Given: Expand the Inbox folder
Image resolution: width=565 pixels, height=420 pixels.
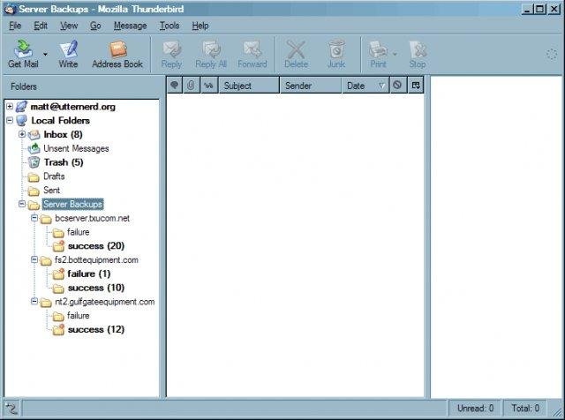Looking at the screenshot, I should (x=22, y=134).
